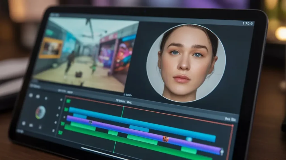Click the second round button above the color wheel
The width and height of the screenshot is (286, 160).
tap(38, 96)
